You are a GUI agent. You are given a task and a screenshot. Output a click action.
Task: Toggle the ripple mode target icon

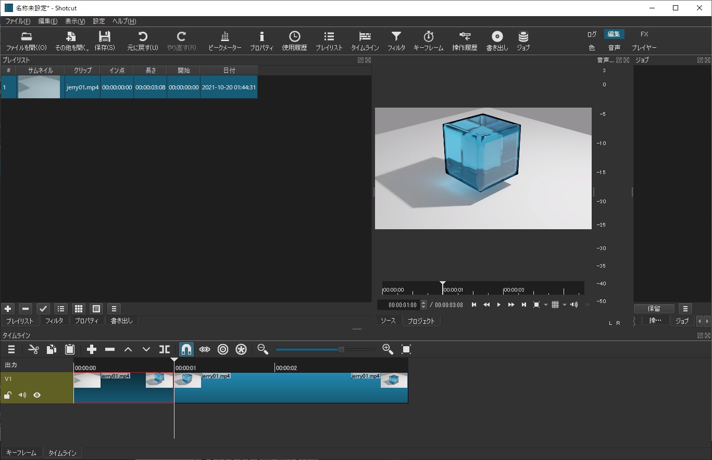[223, 349]
